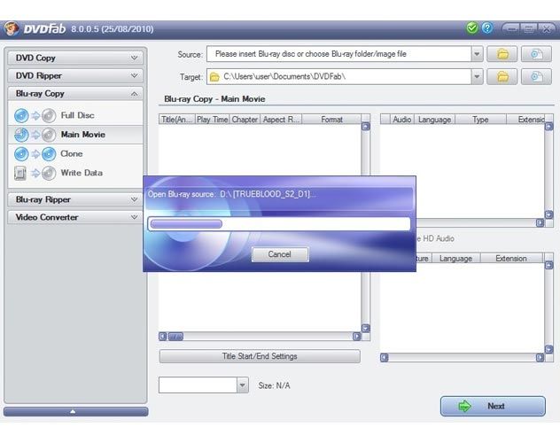Click the Title(An... column header
Image resolution: width=560 pixels, height=443 pixels.
(x=177, y=120)
